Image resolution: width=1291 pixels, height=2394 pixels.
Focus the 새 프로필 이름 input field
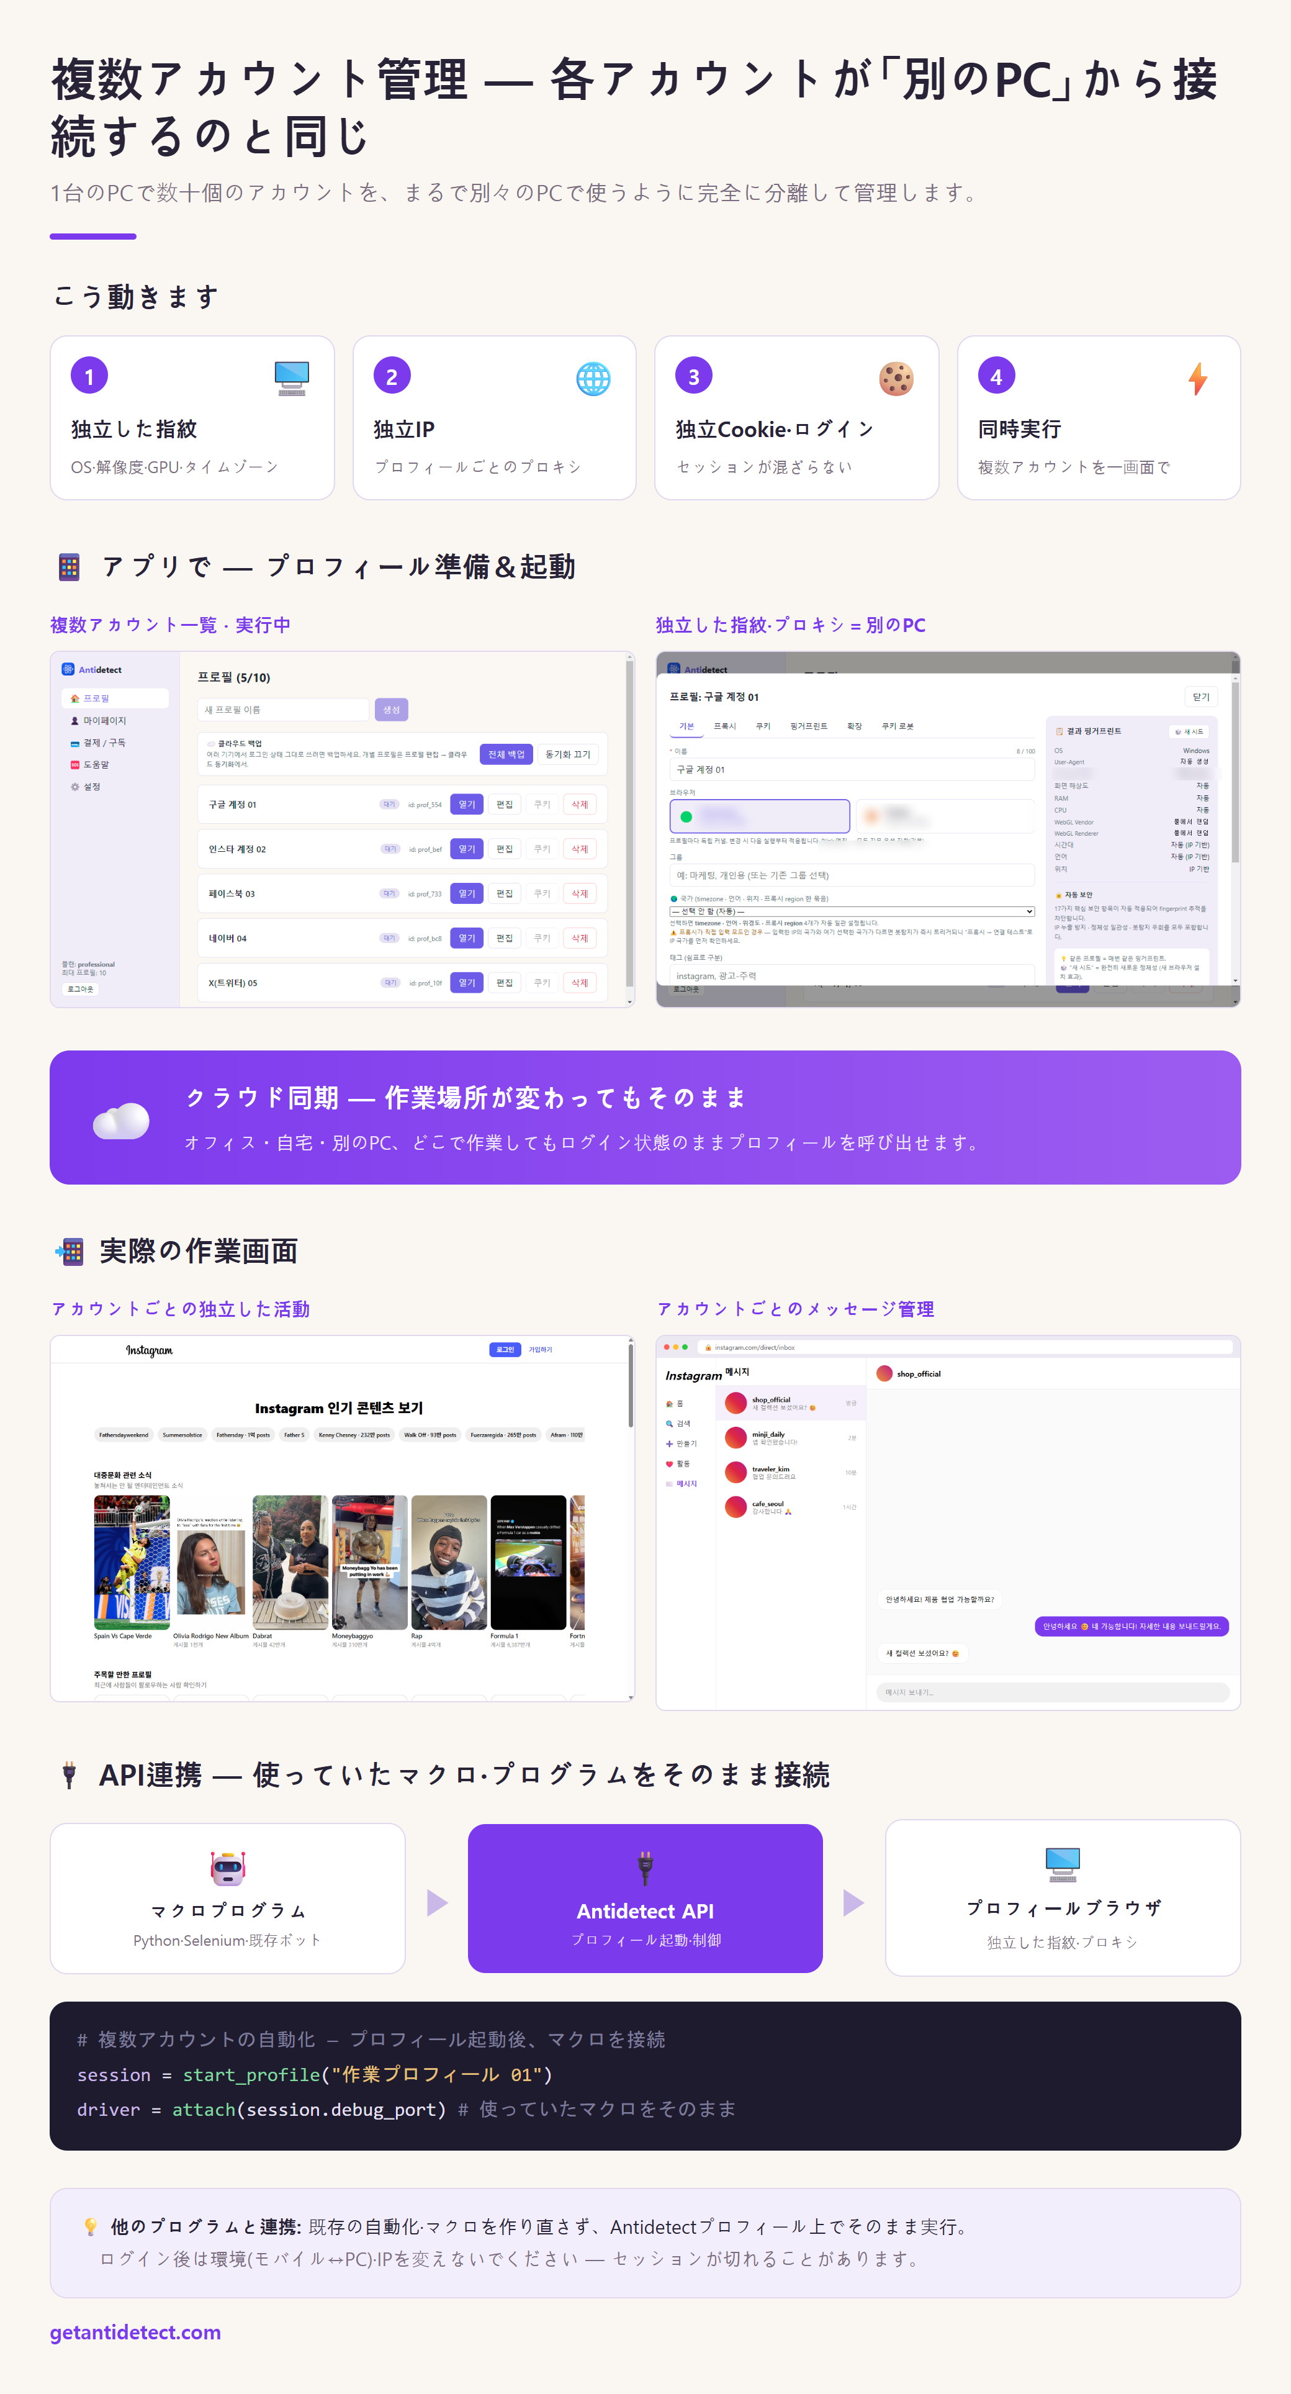[x=283, y=709]
